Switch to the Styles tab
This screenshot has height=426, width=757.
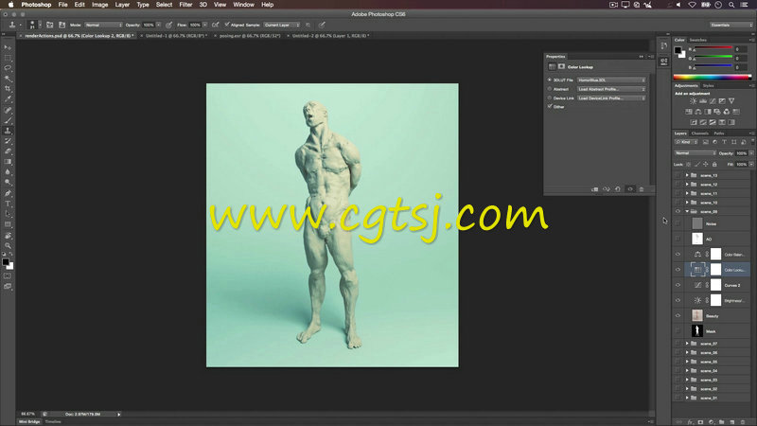tap(708, 86)
